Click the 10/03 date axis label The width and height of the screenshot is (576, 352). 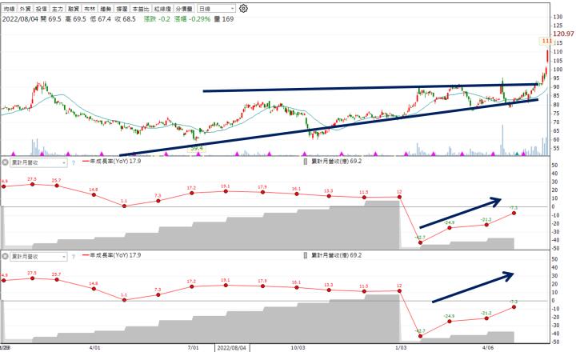pos(298,347)
